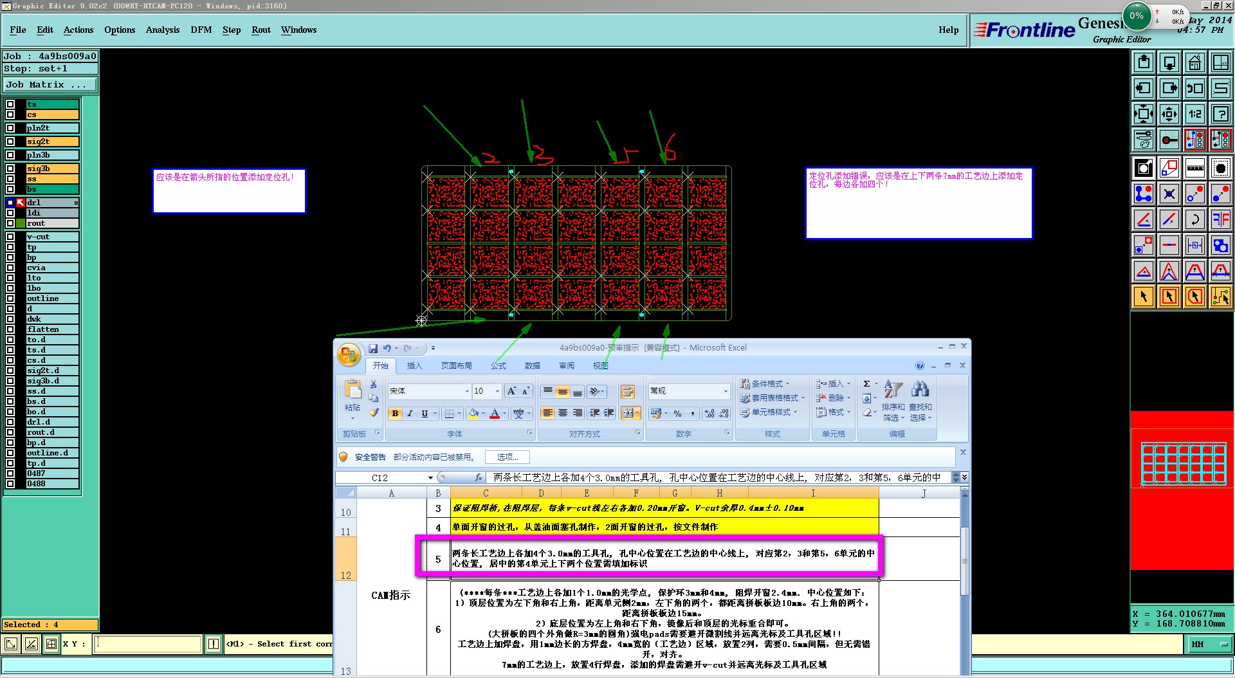Open the File menu
Screen dimensions: 1235x678
[18, 30]
